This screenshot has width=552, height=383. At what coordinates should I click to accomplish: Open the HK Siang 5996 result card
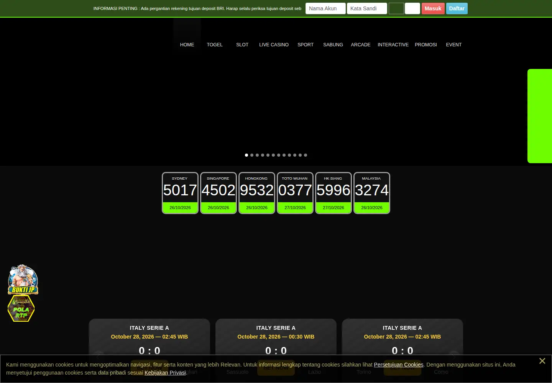pos(333,193)
